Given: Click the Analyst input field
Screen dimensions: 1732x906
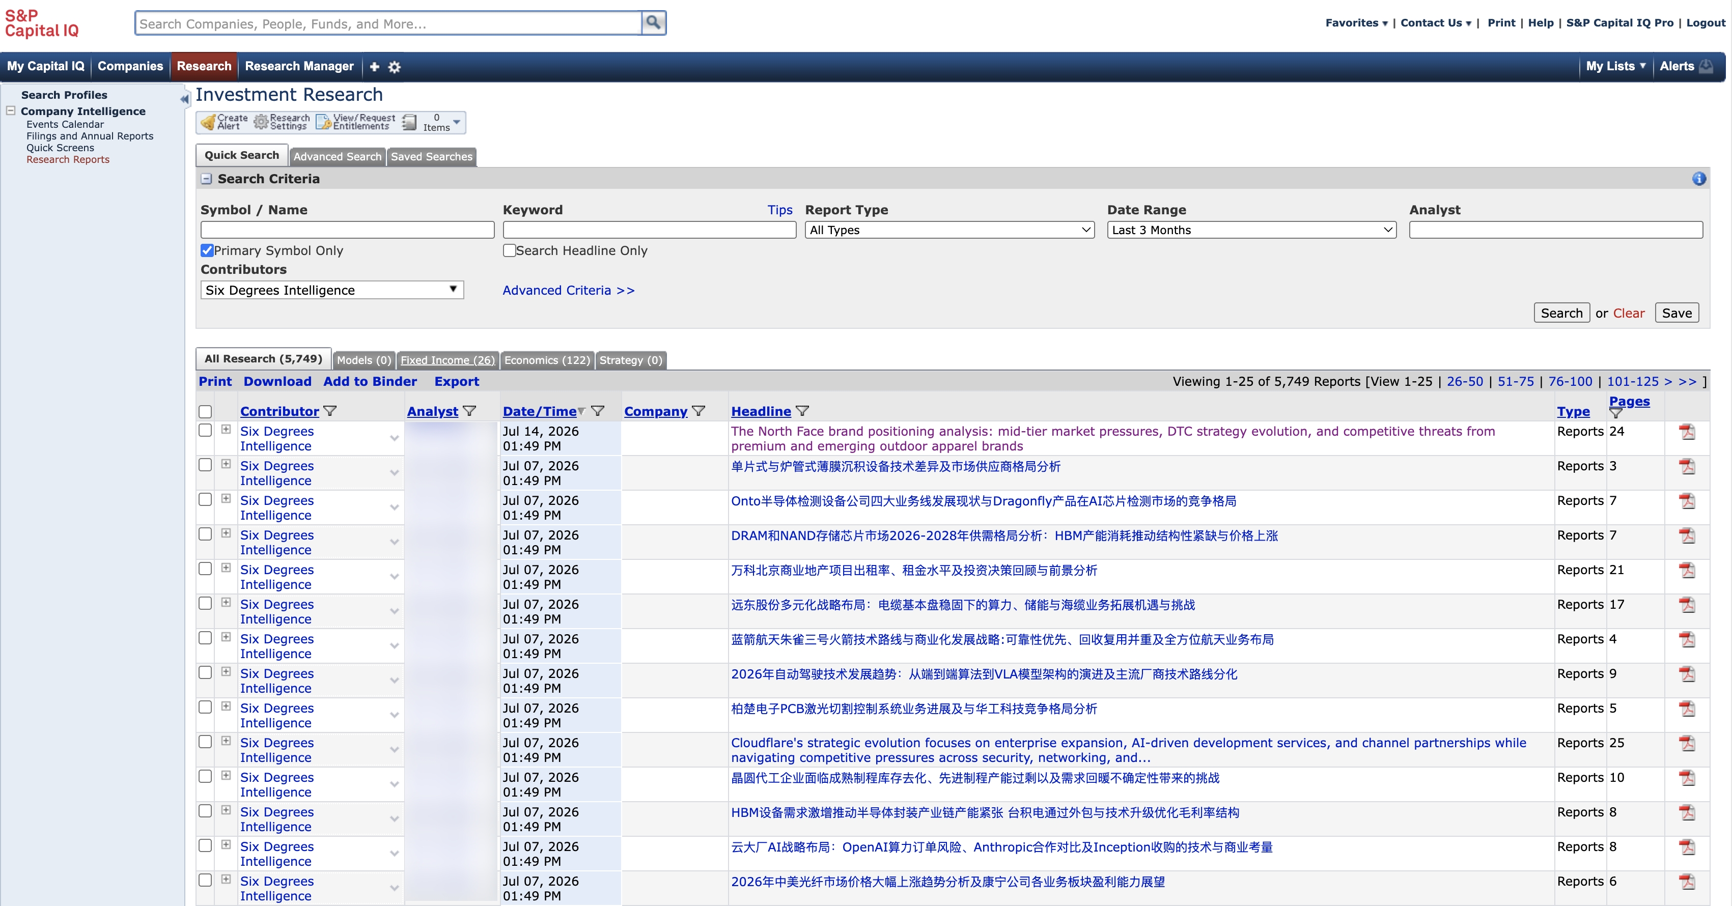Looking at the screenshot, I should (x=1556, y=230).
